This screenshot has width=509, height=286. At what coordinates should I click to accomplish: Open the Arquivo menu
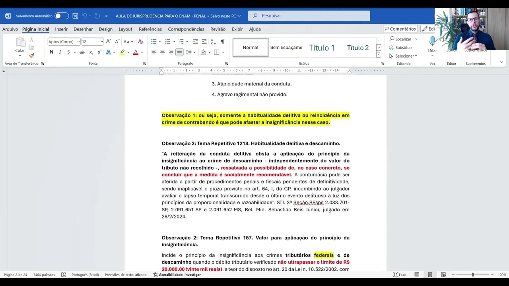10,29
